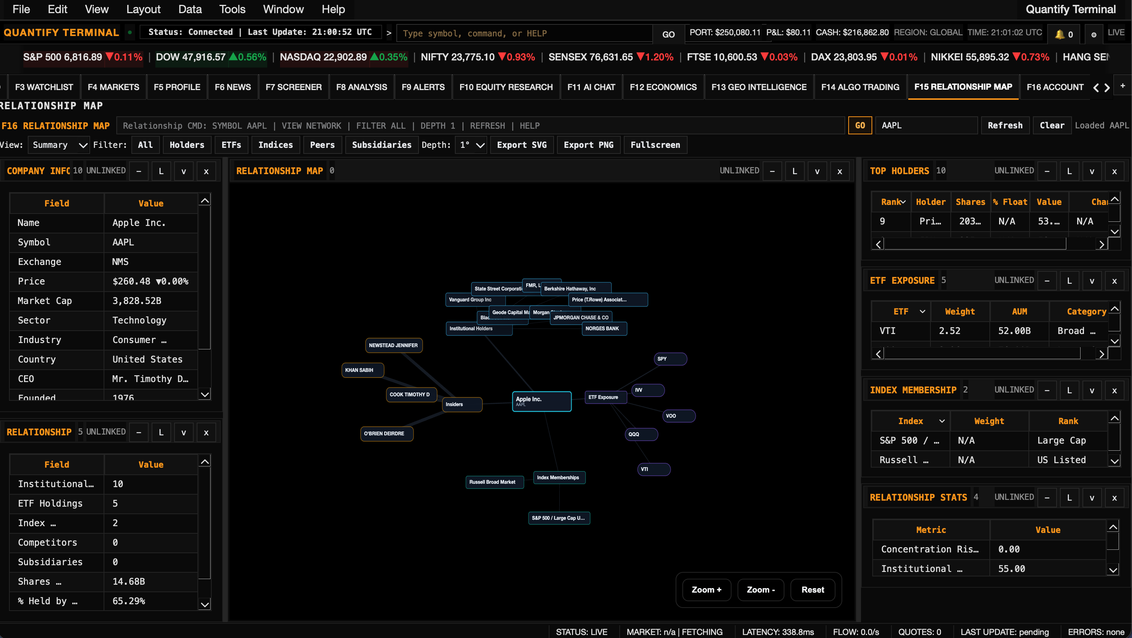Open Index column header dropdown
The width and height of the screenshot is (1132, 638).
tap(942, 421)
